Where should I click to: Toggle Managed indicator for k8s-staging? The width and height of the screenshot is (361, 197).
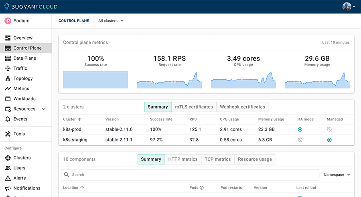tap(329, 140)
